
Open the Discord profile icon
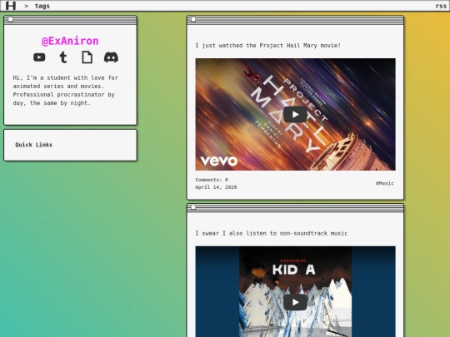111,57
